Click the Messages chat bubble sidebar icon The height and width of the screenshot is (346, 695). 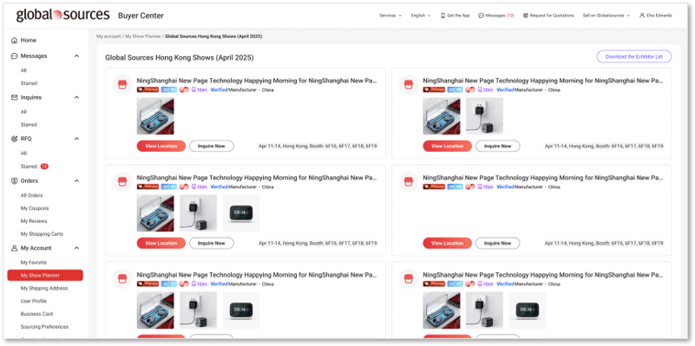[14, 56]
